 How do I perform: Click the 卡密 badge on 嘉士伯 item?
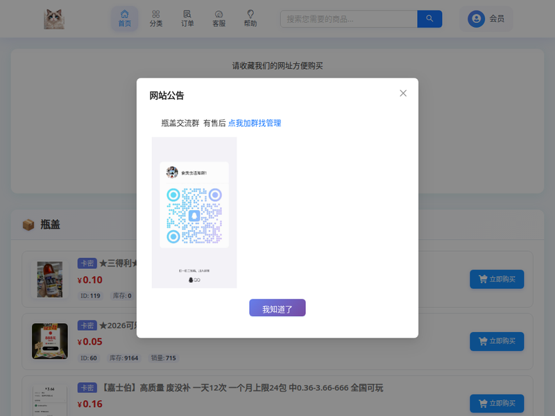tap(87, 388)
